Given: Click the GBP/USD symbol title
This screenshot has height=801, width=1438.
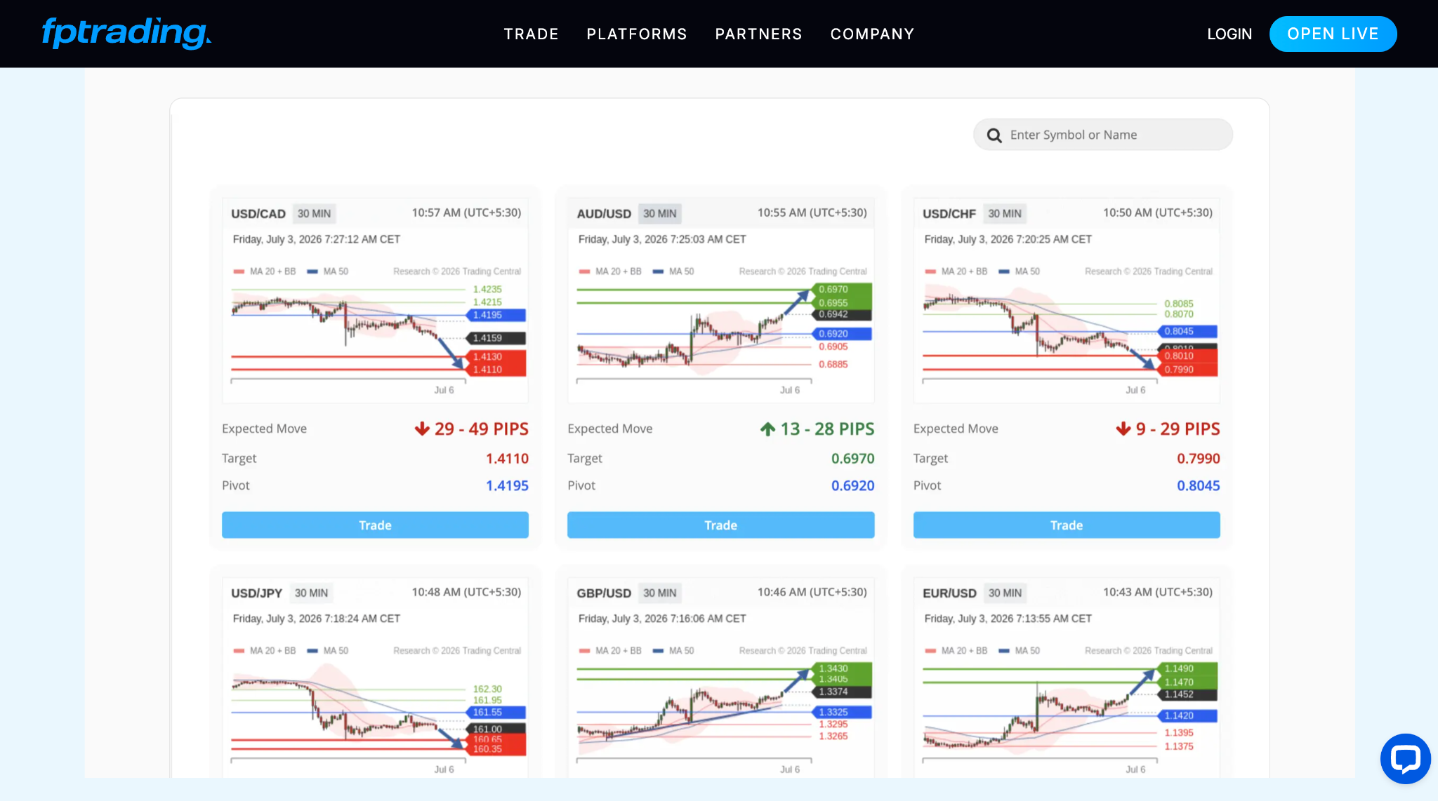Looking at the screenshot, I should pyautogui.click(x=604, y=593).
